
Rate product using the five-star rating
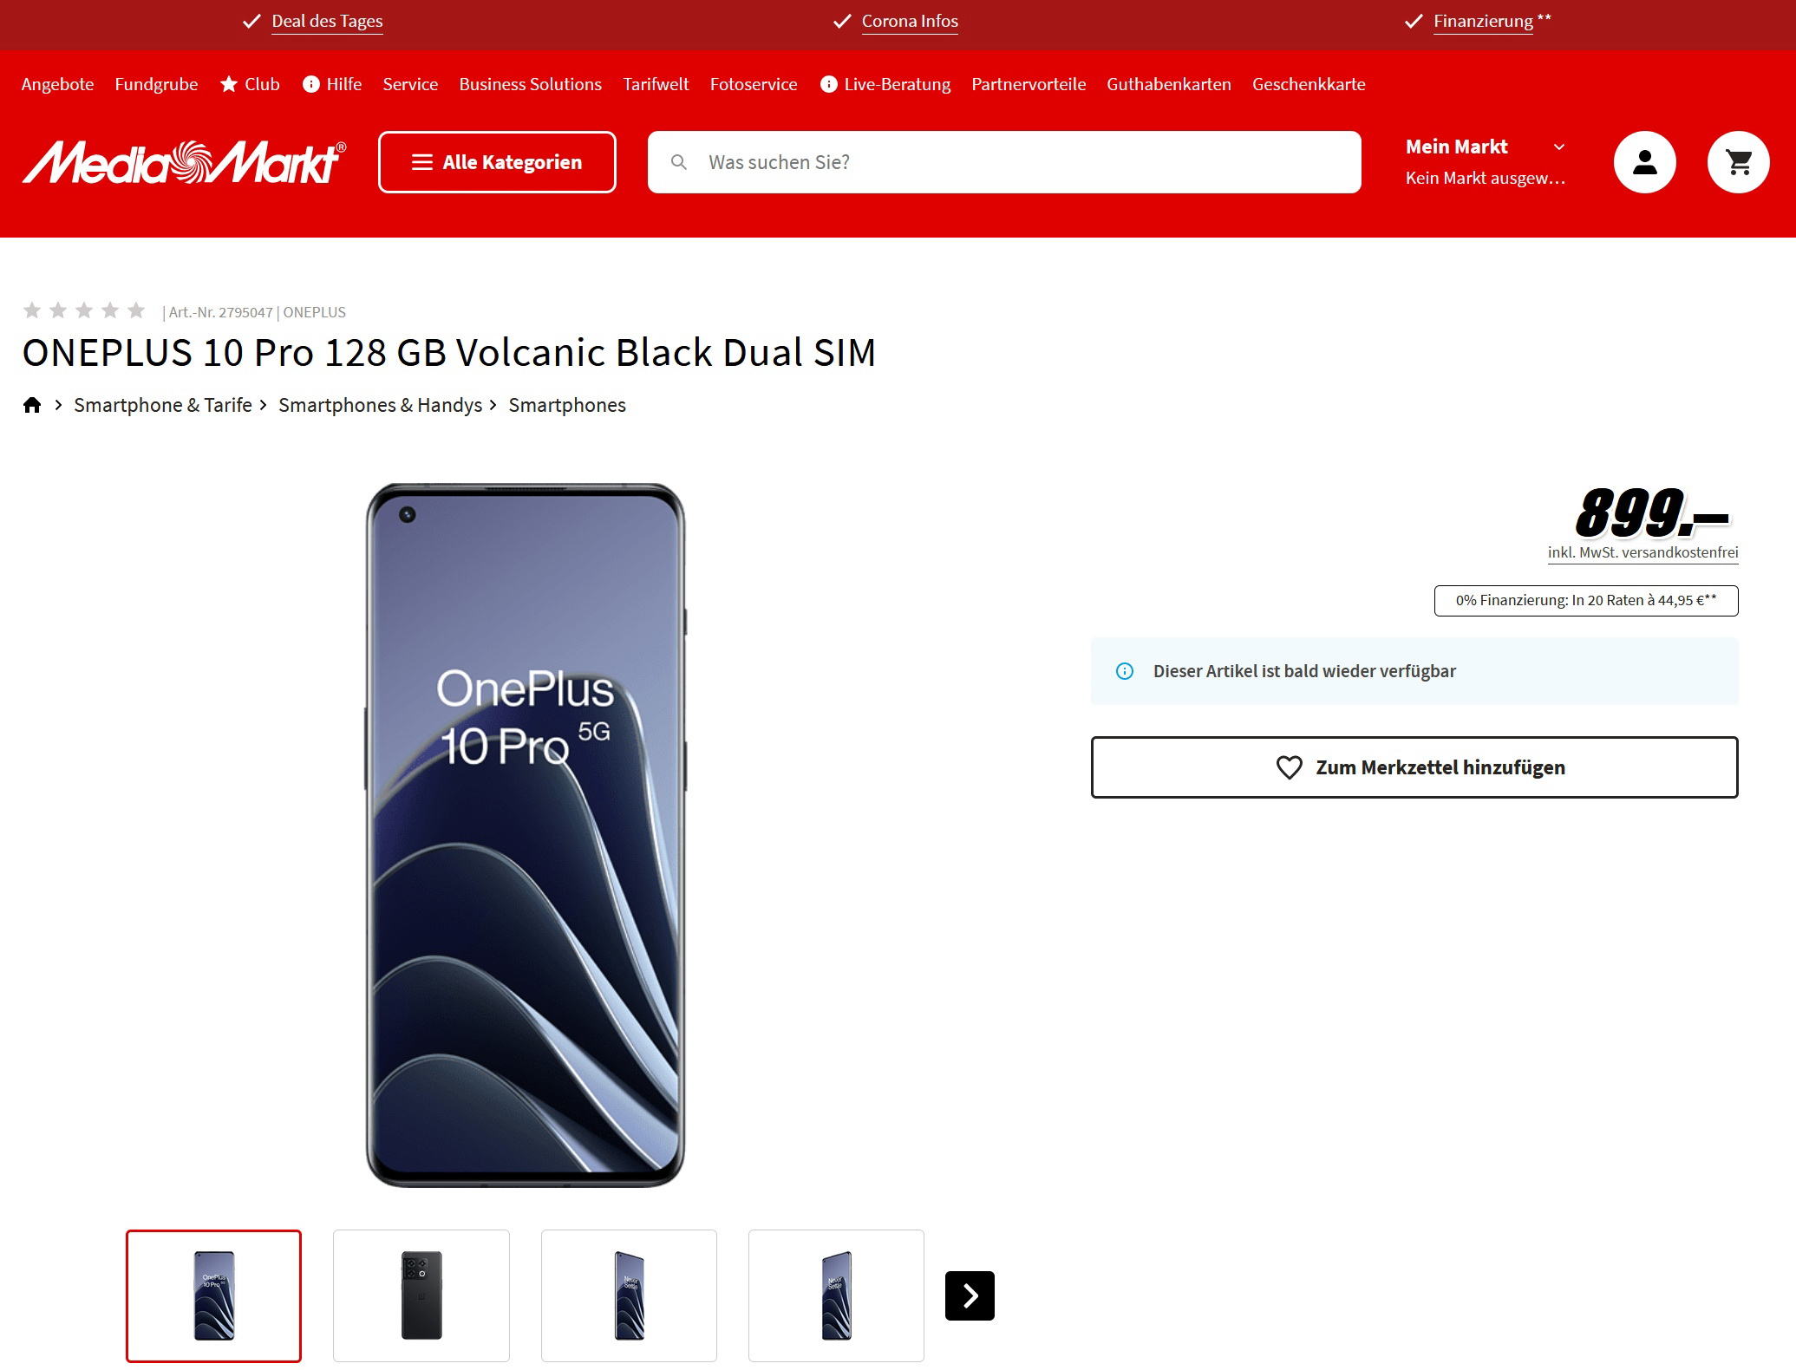point(84,310)
